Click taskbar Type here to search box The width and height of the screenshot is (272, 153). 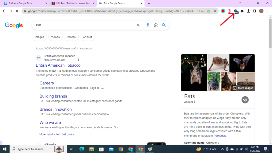[x=38, y=149]
